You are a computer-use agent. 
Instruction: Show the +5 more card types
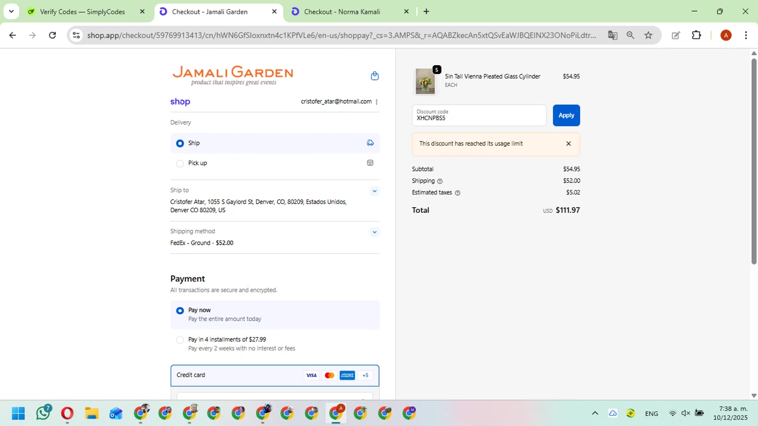point(365,375)
